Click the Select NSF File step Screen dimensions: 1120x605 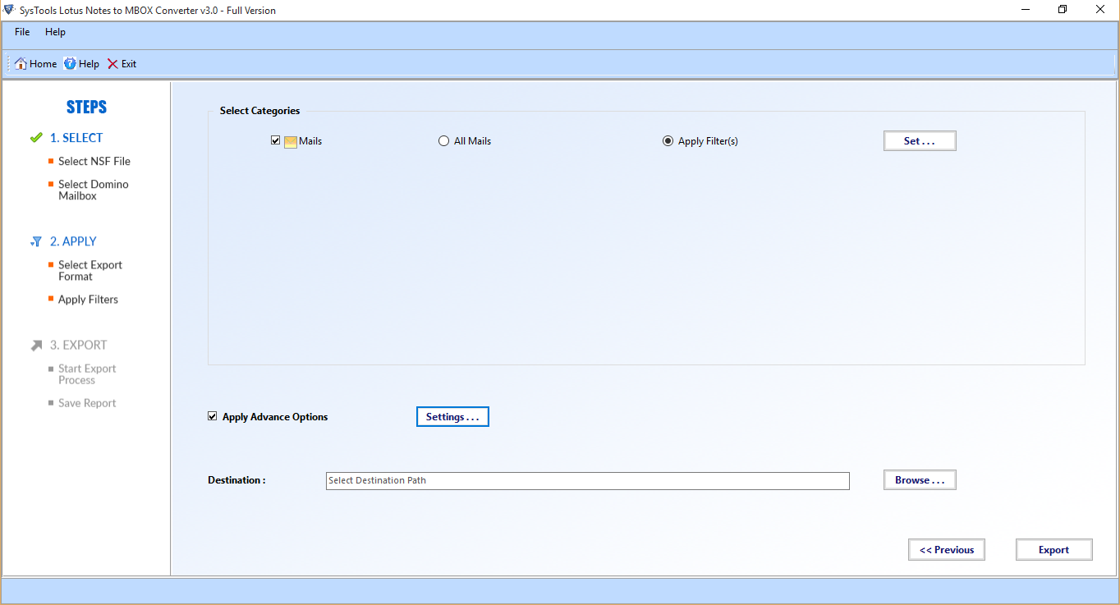94,162
